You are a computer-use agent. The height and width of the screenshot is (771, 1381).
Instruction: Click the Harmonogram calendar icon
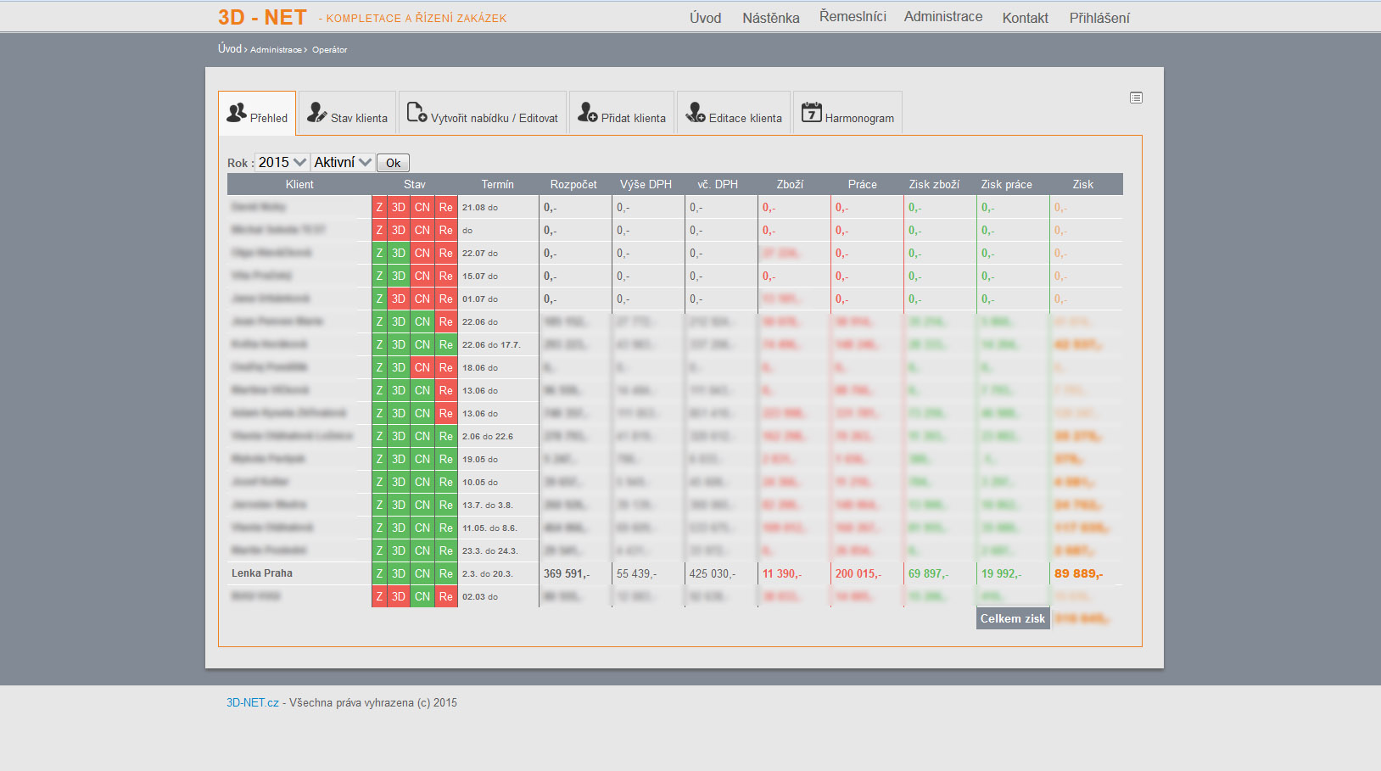pos(812,112)
